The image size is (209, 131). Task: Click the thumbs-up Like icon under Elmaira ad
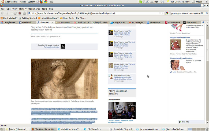[x=171, y=72]
